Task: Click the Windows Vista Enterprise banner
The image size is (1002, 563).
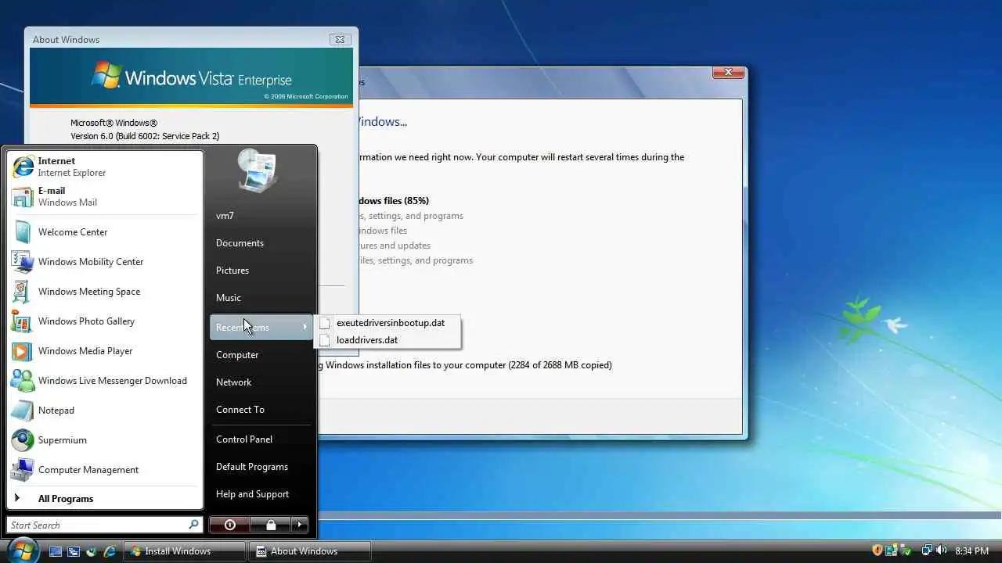Action: click(x=191, y=77)
